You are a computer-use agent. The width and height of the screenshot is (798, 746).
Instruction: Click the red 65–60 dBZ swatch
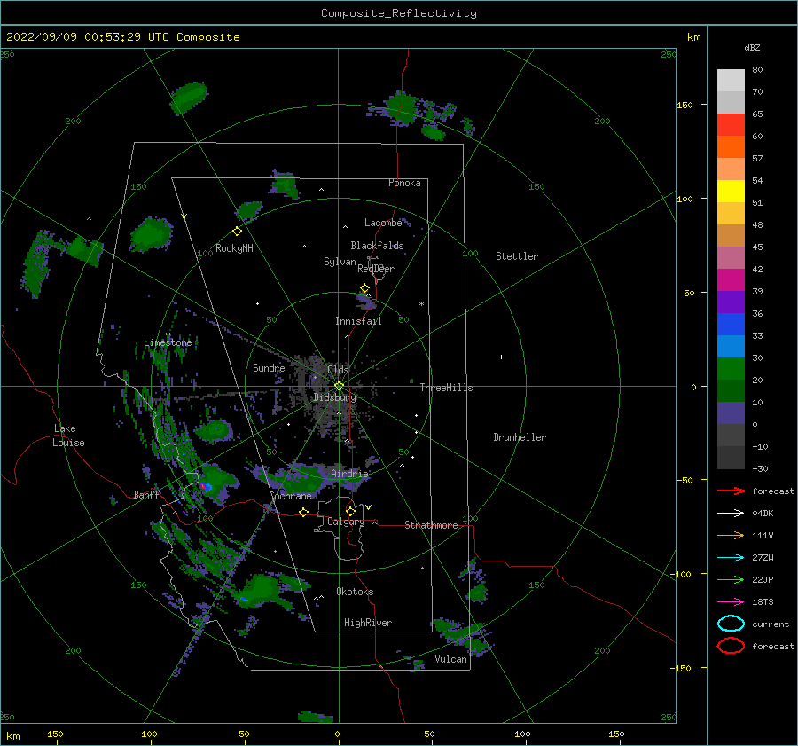pyautogui.click(x=731, y=125)
